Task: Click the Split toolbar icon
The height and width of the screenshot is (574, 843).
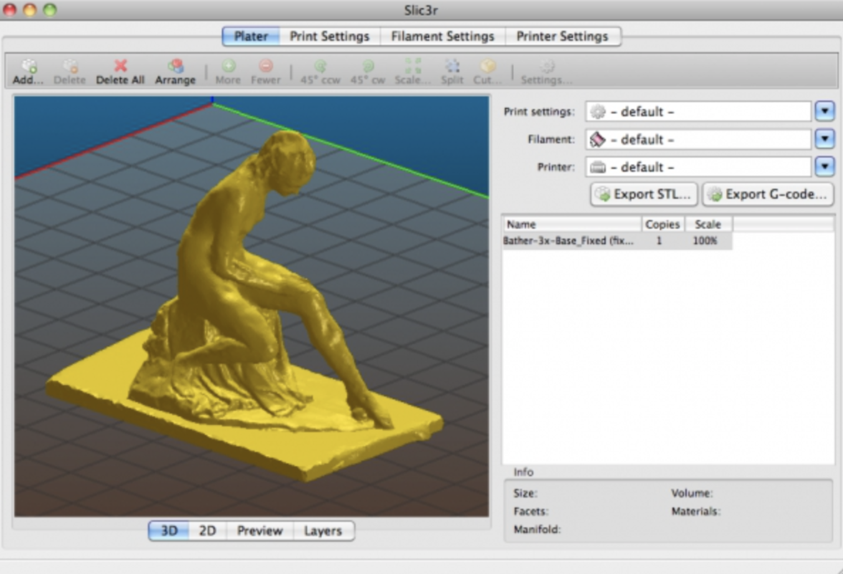Action: click(x=452, y=66)
